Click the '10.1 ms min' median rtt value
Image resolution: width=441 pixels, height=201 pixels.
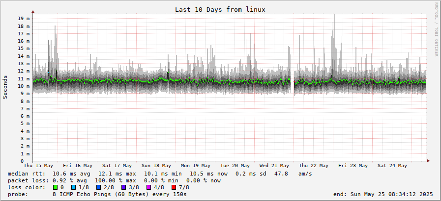(163, 174)
